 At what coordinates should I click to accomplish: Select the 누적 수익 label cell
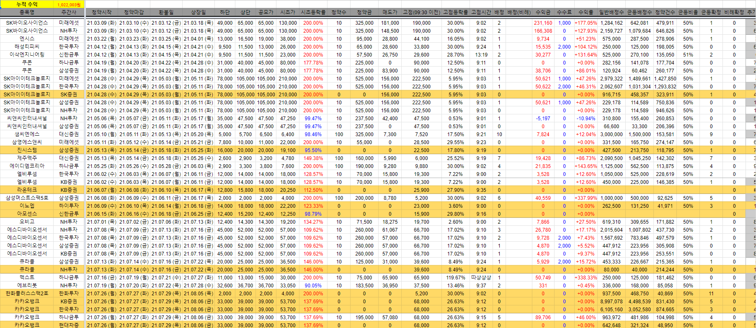(x=27, y=4)
